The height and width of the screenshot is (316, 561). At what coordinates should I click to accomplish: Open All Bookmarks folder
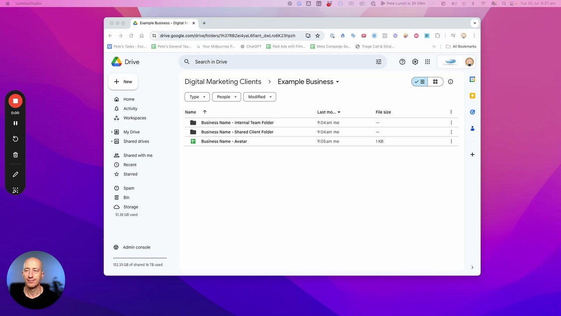click(x=461, y=47)
